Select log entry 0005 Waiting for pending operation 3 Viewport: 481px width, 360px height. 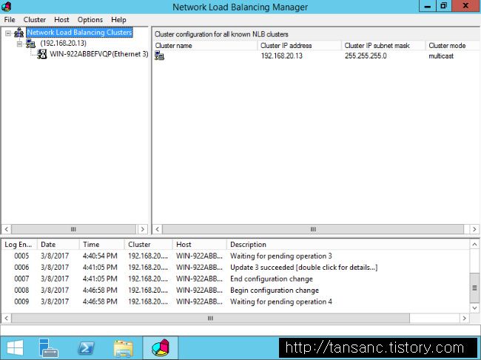(x=235, y=256)
